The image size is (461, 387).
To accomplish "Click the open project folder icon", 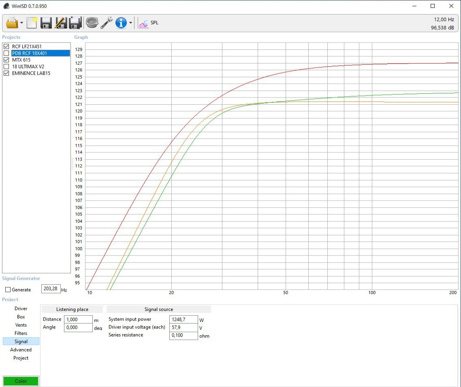I will click(x=12, y=23).
